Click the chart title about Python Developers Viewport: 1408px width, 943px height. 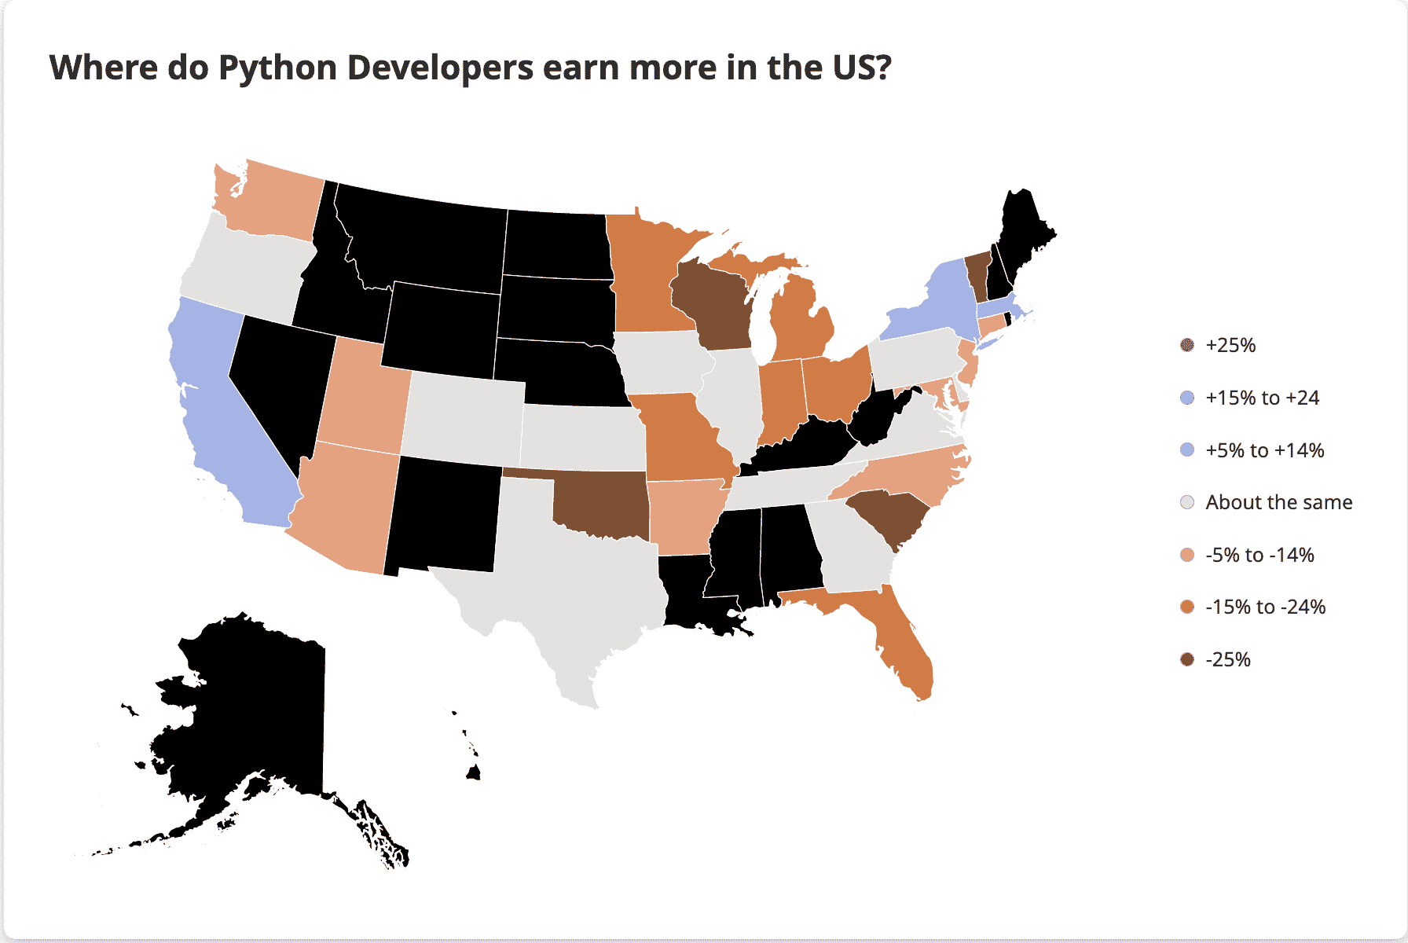pyautogui.click(x=470, y=68)
